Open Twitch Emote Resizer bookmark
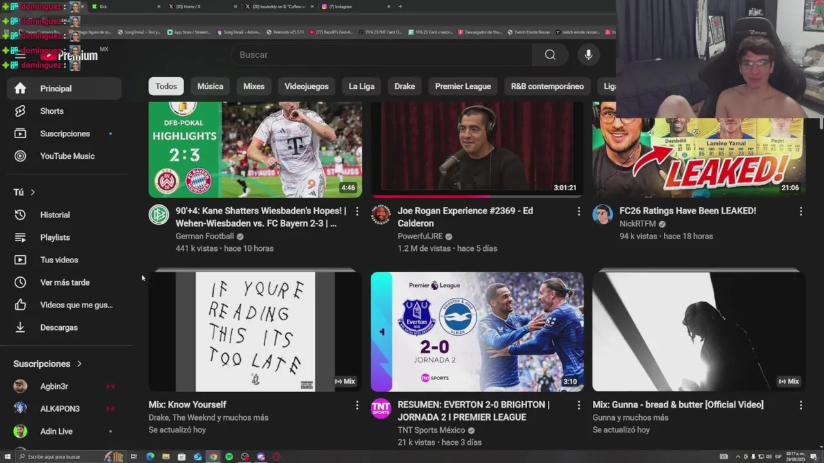This screenshot has height=463, width=824. 530,32
